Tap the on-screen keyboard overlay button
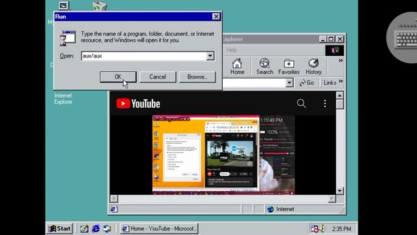Image resolution: width=417 pixels, height=235 pixels. (x=403, y=38)
